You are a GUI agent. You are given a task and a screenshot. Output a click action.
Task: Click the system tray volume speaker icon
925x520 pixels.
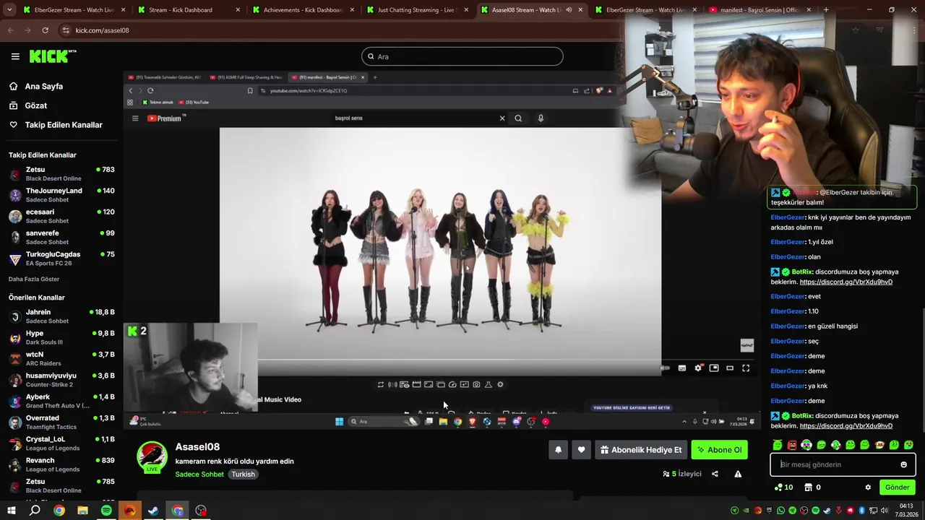(885, 511)
